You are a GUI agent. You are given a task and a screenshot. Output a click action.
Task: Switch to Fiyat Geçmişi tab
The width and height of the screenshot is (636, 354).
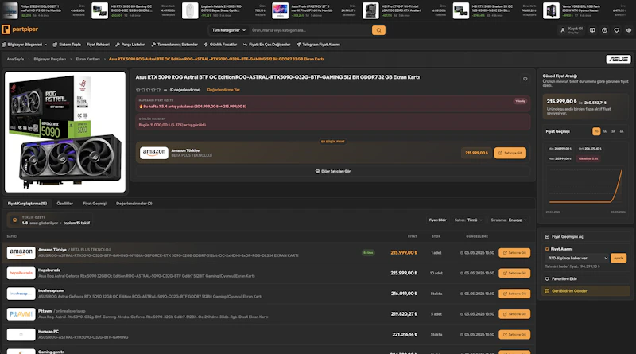point(95,204)
